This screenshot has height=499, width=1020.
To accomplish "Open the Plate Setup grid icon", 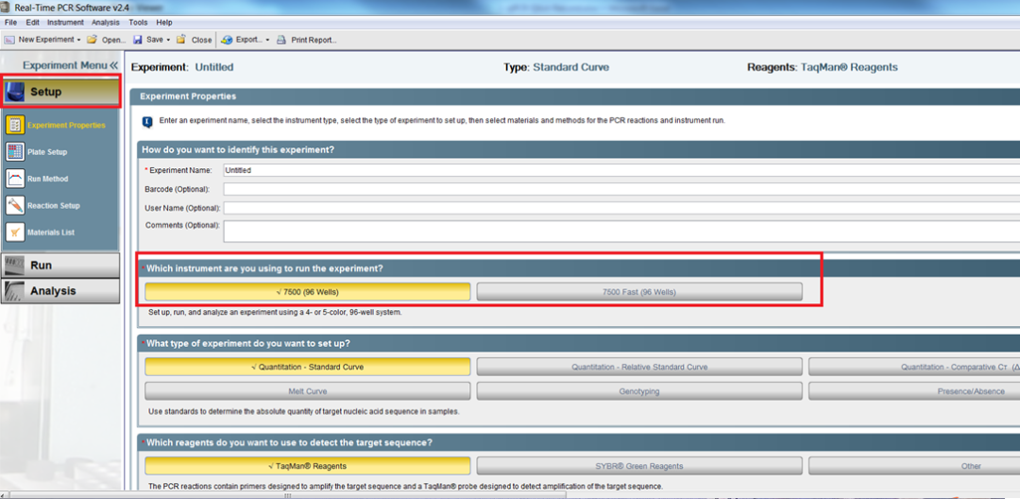I will pyautogui.click(x=15, y=151).
